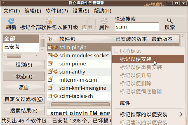The width and height of the screenshot is (188, 125).
Task: Sort by 软件包 column header
Action: coord(86,39)
